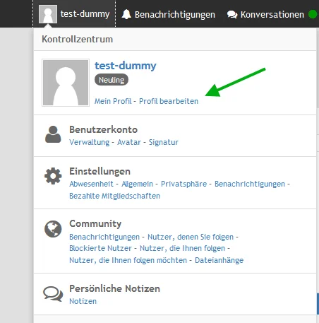Click the Konversationen speech bubbles icon
This screenshot has height=323, width=319.
(232, 15)
